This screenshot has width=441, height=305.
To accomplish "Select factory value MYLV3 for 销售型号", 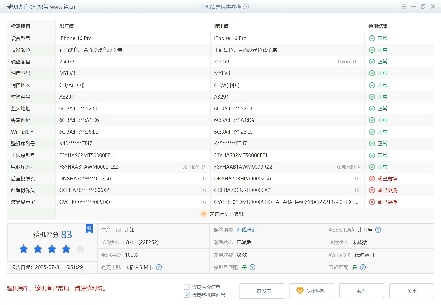I will coord(67,73).
